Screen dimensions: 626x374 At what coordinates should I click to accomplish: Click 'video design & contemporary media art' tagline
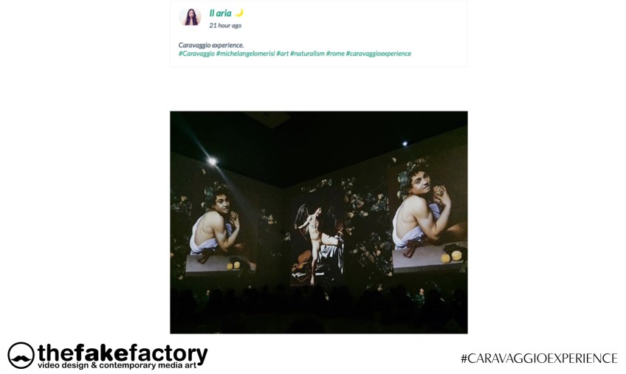(117, 366)
